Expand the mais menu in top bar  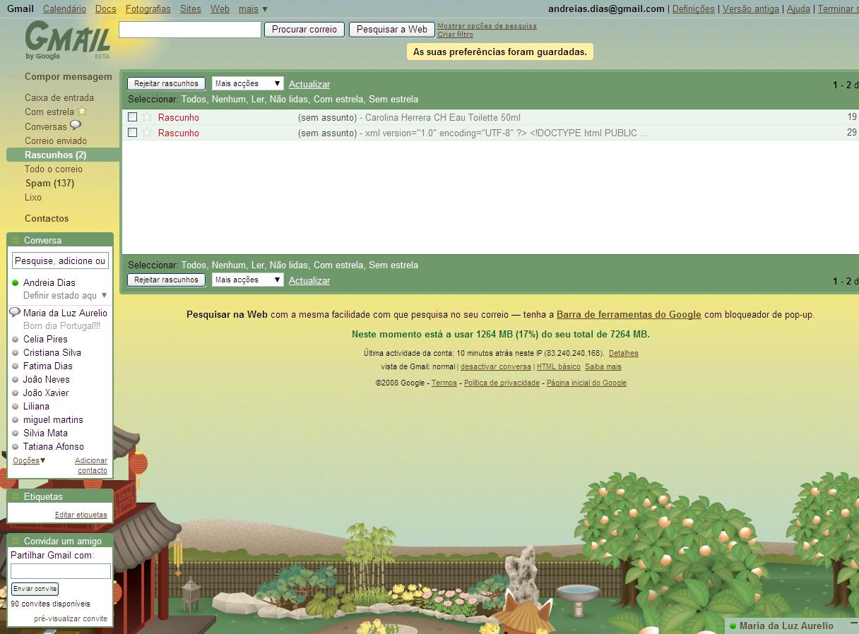click(253, 9)
